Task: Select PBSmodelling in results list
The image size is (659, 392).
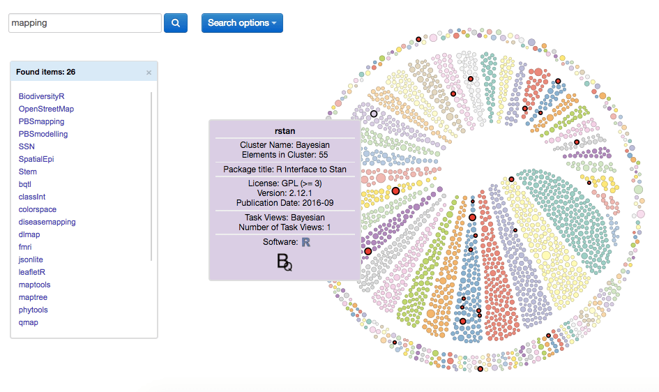Action: pos(43,134)
